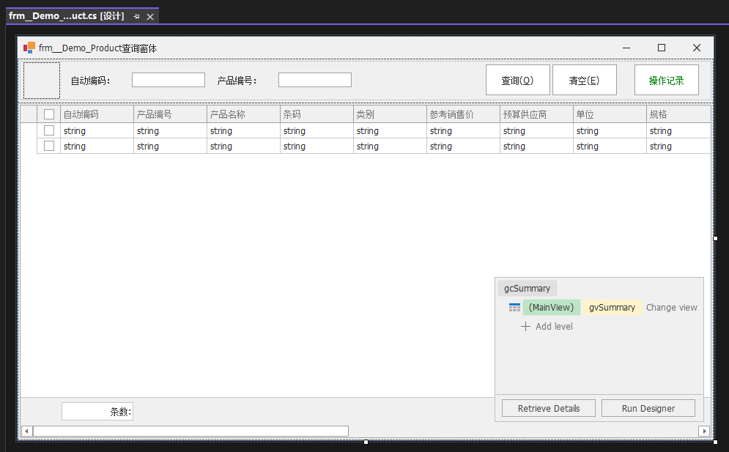
Task: Click the 自动编码 column header
Action: (x=97, y=114)
